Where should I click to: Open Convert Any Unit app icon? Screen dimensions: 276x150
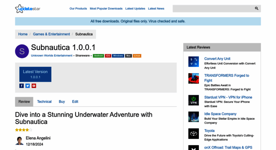pyautogui.click(x=194, y=62)
